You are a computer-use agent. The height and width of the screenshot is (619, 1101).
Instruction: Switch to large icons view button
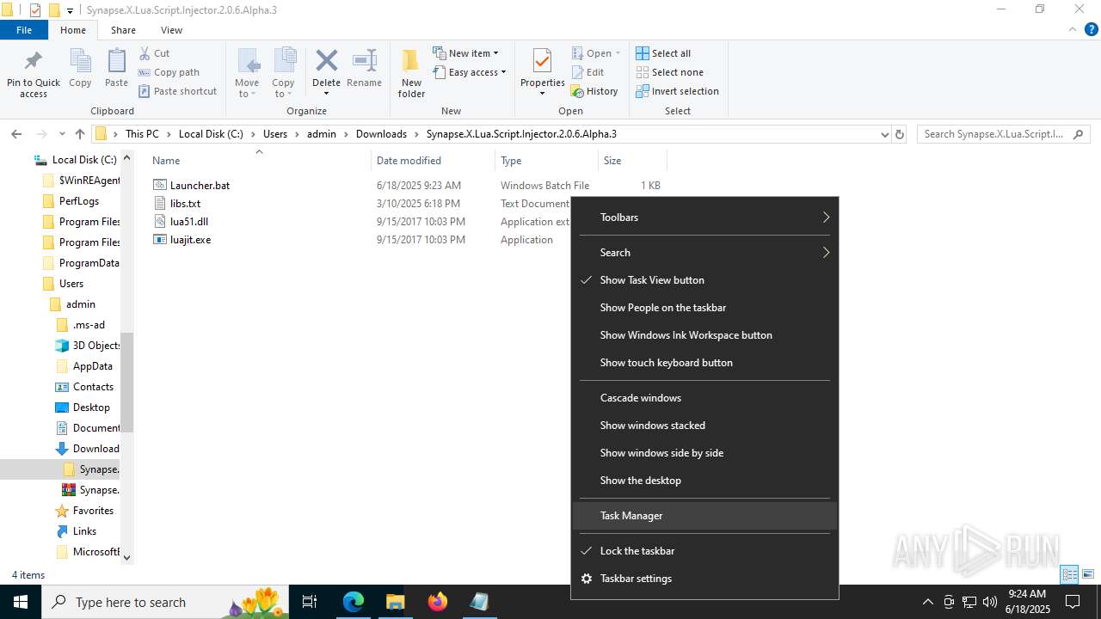(1088, 574)
